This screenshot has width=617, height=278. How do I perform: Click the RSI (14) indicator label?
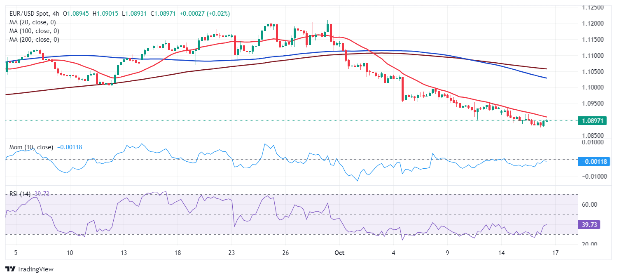(20, 194)
